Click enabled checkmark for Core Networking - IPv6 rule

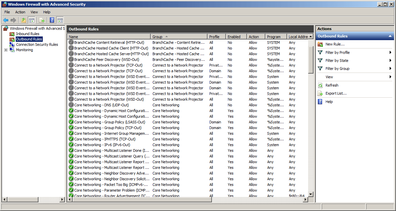[71, 145]
